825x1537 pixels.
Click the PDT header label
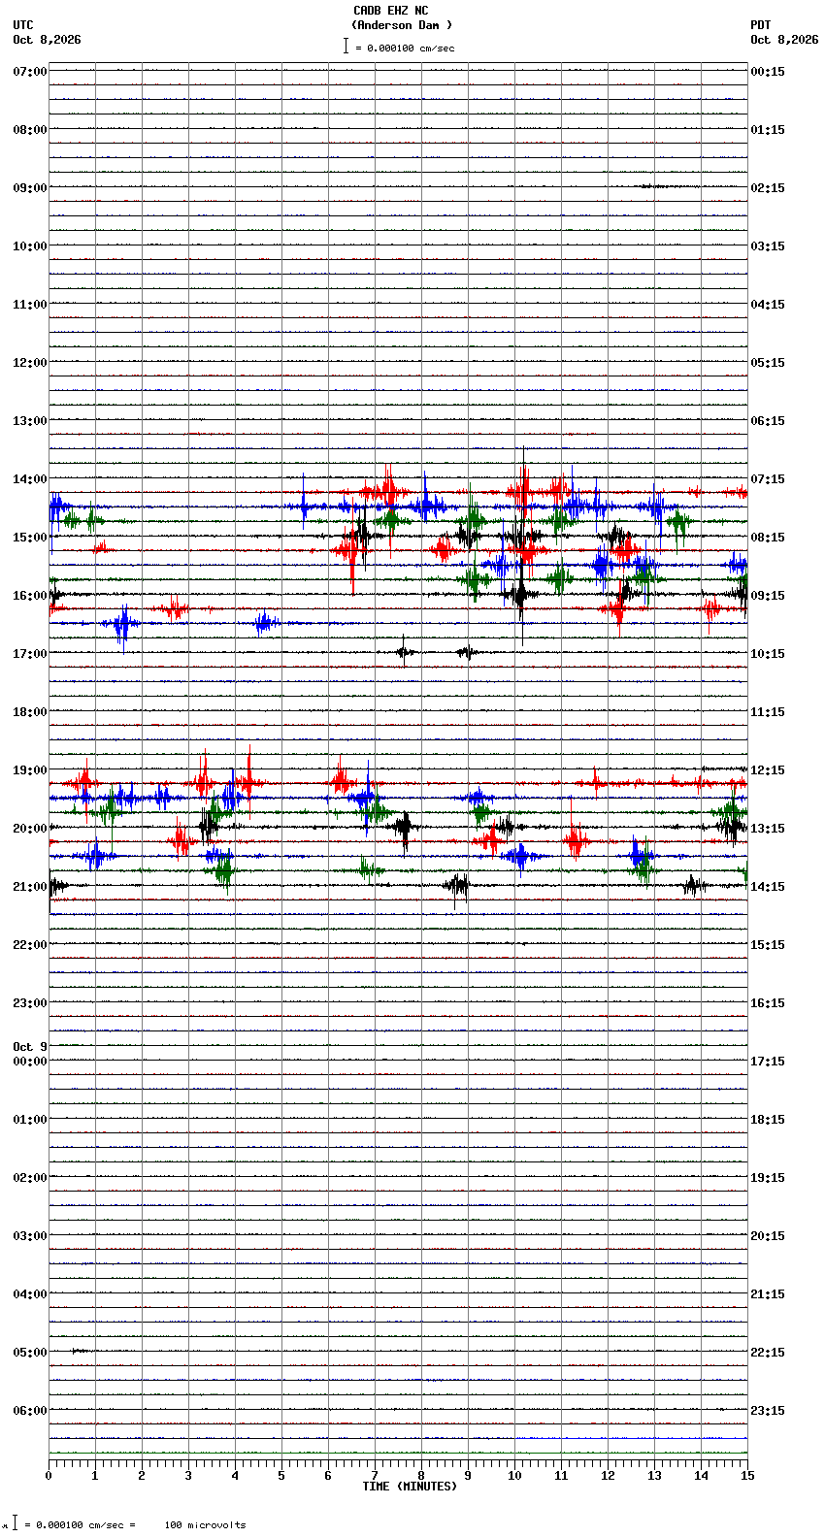coord(760,25)
